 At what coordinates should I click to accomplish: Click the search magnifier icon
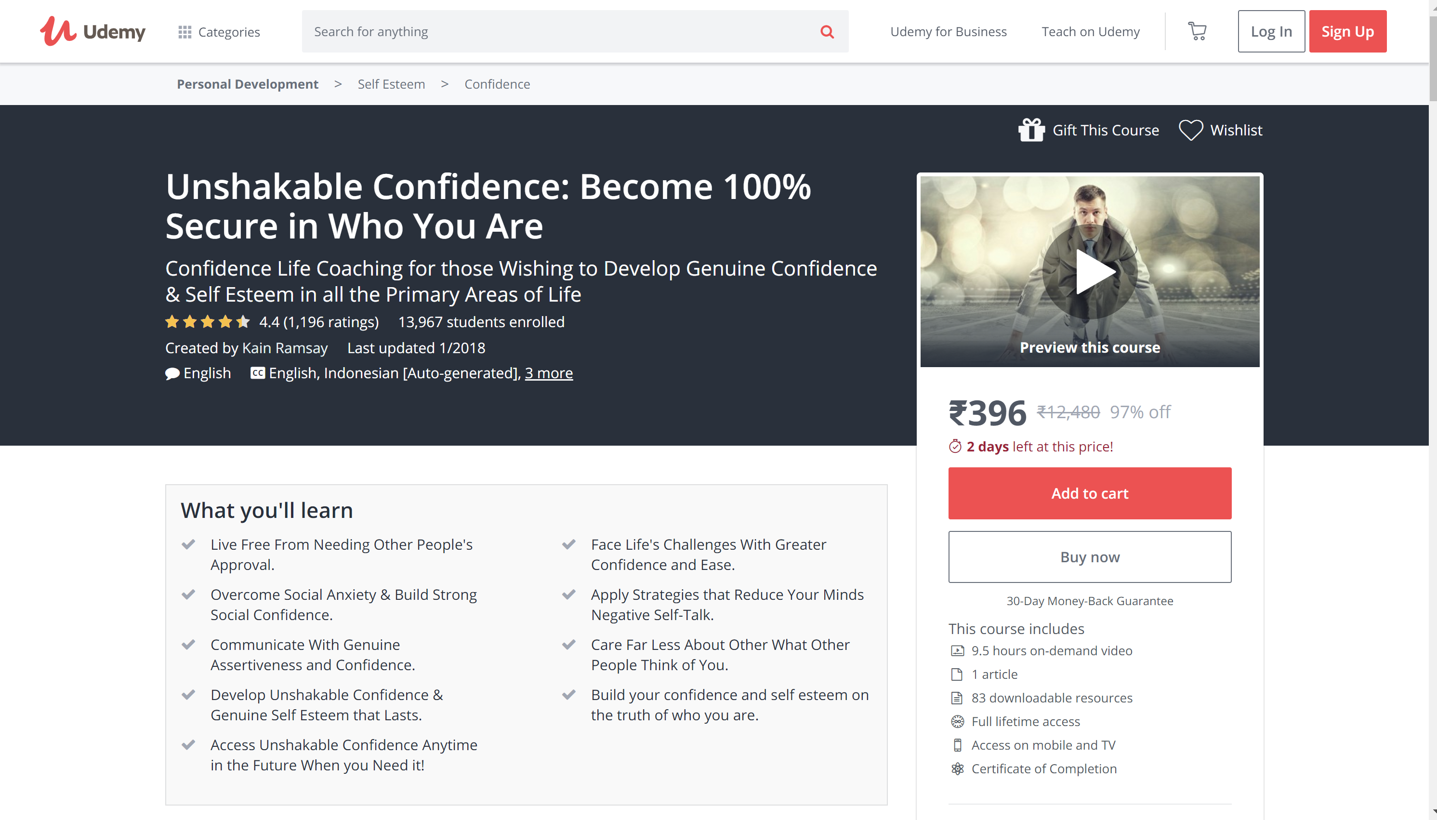click(x=827, y=31)
